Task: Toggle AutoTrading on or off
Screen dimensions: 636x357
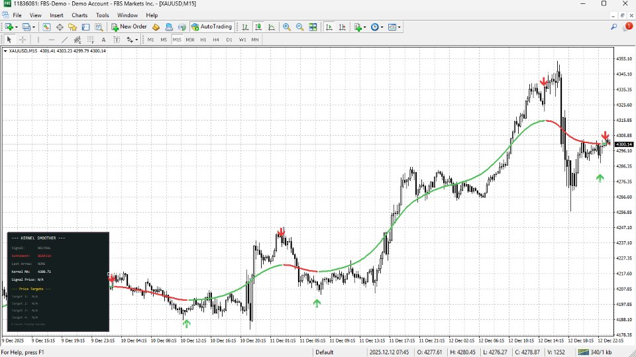Action: click(211, 26)
